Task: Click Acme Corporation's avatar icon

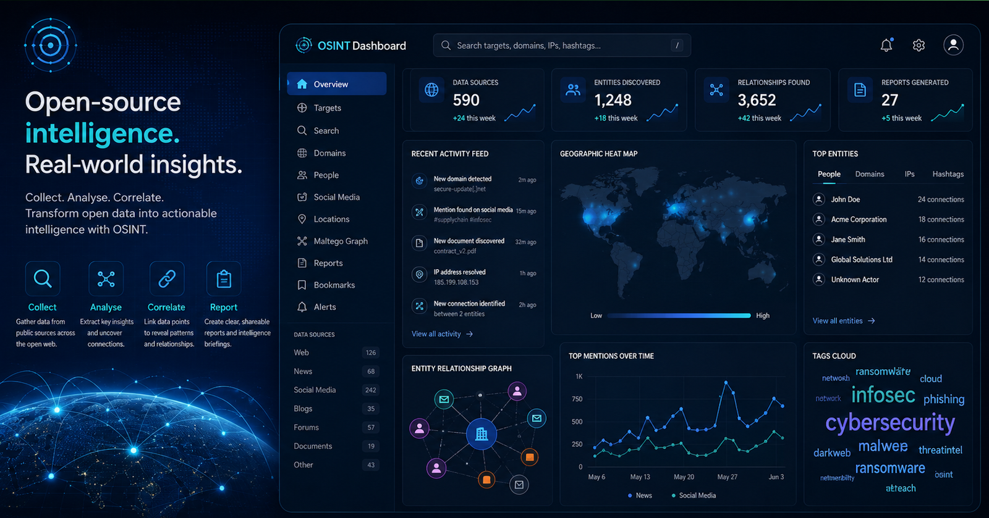Action: point(819,219)
